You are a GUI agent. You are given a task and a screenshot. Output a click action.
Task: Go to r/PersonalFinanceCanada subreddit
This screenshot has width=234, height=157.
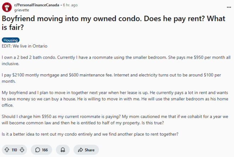pos(37,5)
